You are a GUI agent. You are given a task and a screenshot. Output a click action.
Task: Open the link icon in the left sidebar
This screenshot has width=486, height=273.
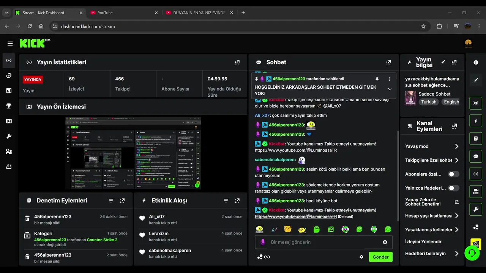[9, 76]
